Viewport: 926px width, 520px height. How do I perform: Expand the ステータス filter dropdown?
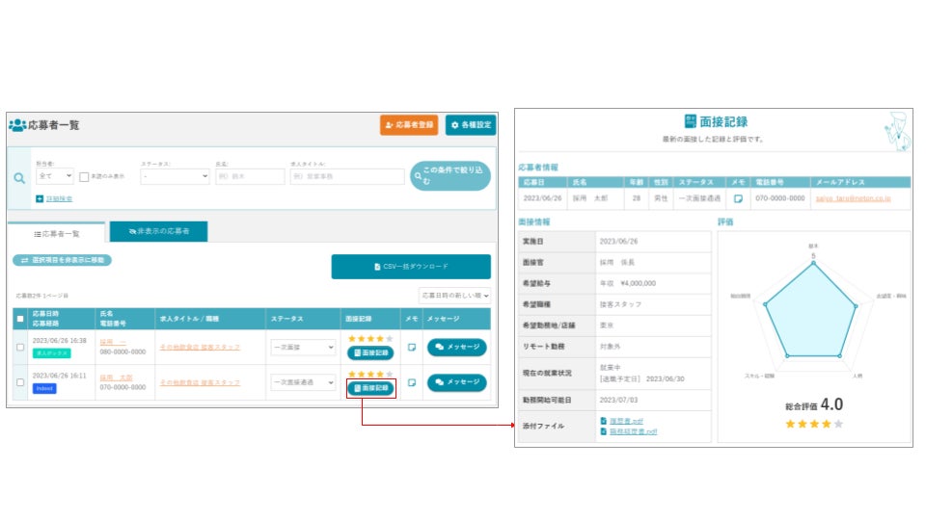pyautogui.click(x=175, y=175)
